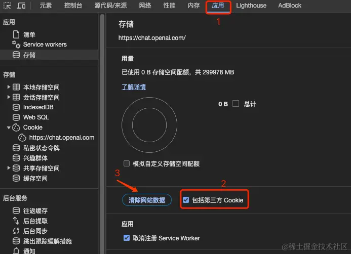Open the 了解详情 link
This screenshot has height=254, width=351.
(x=134, y=87)
